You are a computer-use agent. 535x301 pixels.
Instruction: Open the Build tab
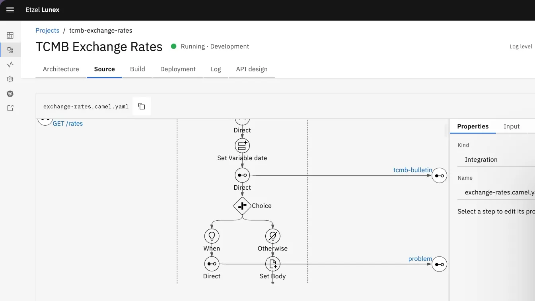138,69
